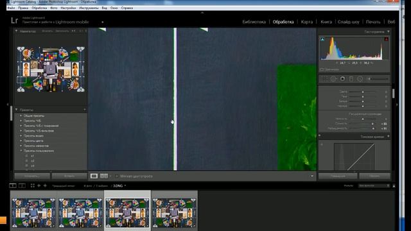This screenshot has height=231, width=411.
Task: Switch to Карта module
Action: pos(307,22)
